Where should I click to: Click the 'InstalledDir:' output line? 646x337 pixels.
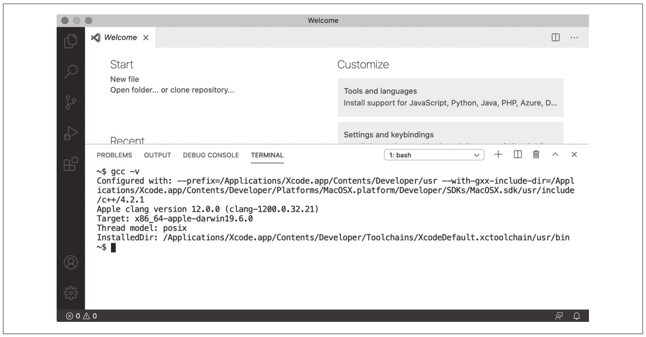tap(333, 237)
